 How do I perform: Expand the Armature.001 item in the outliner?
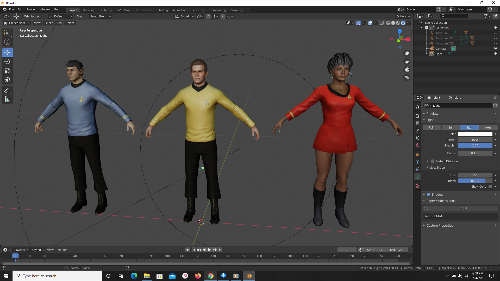coord(426,38)
